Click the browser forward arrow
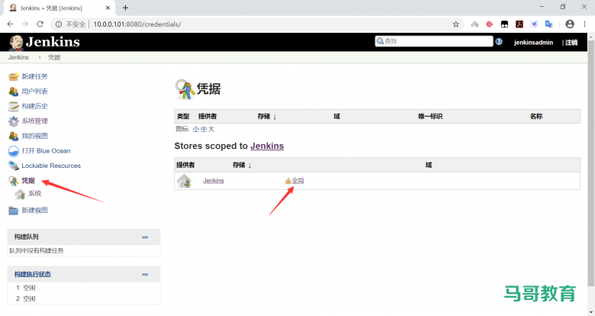The height and width of the screenshot is (316, 595). [x=25, y=24]
